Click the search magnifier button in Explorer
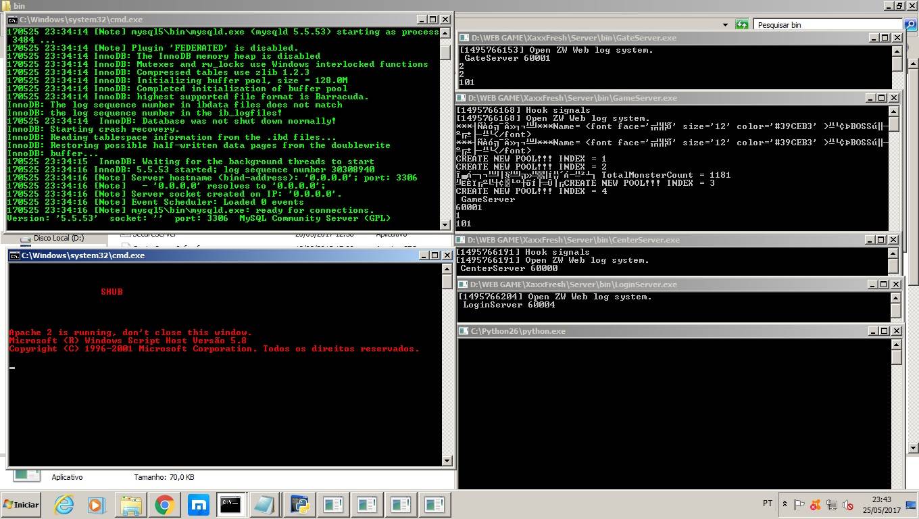This screenshot has height=519, width=919. [x=910, y=24]
